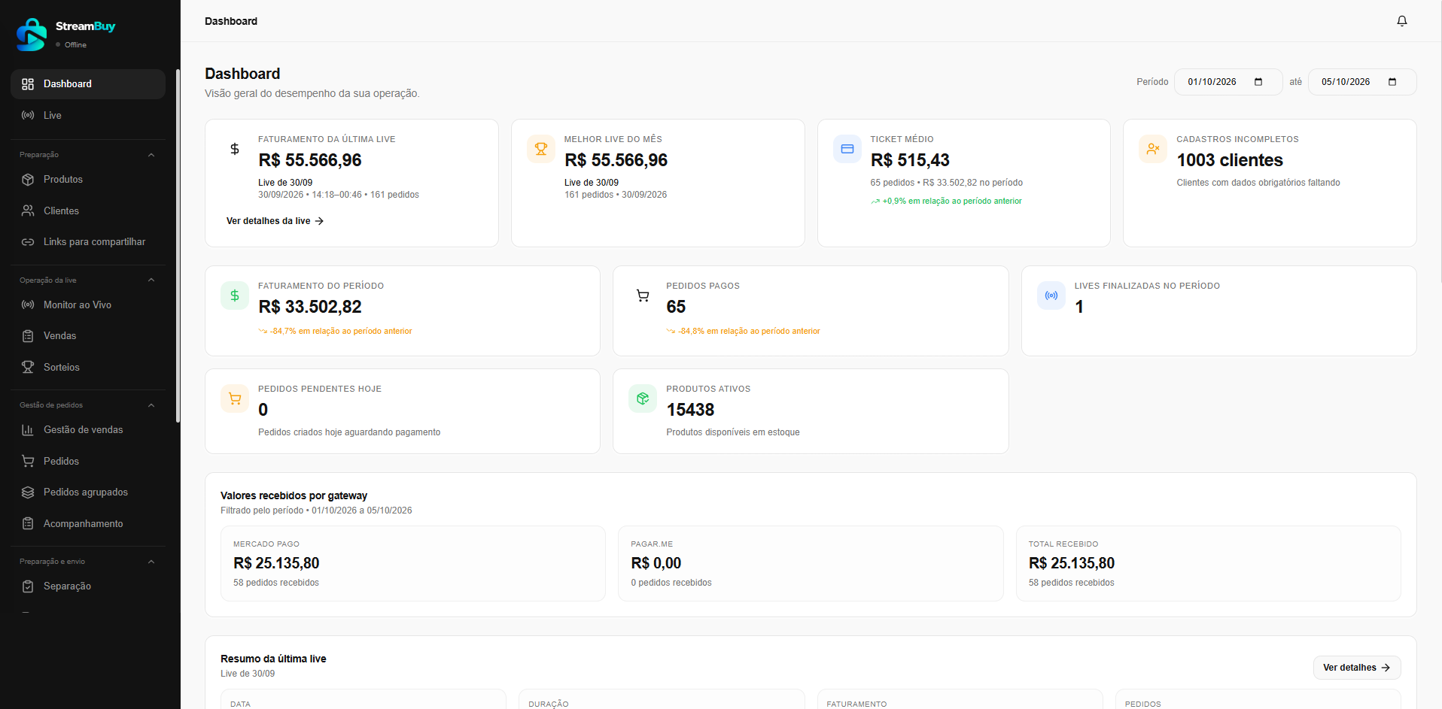Click the Separação clipboard-check icon
Screen dimensions: 1442x709
pos(28,586)
